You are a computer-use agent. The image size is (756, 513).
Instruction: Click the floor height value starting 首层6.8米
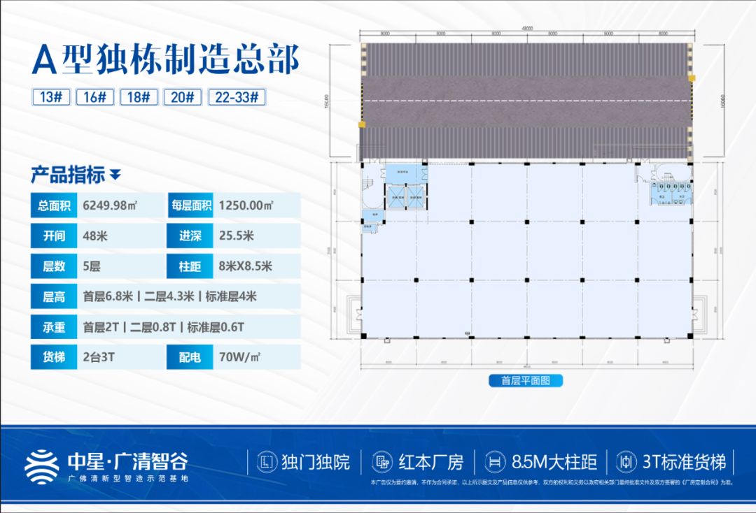169,296
